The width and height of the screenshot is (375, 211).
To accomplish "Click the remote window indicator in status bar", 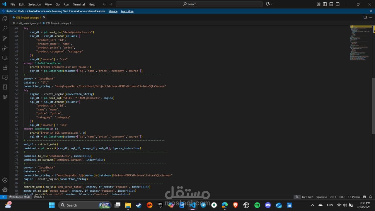I will (x=3, y=197).
